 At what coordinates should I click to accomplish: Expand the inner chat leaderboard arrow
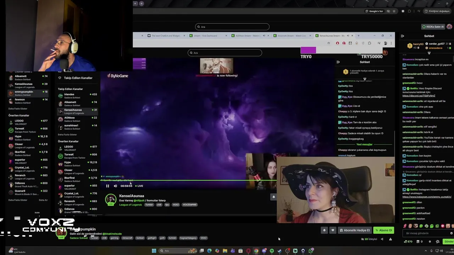365,79
